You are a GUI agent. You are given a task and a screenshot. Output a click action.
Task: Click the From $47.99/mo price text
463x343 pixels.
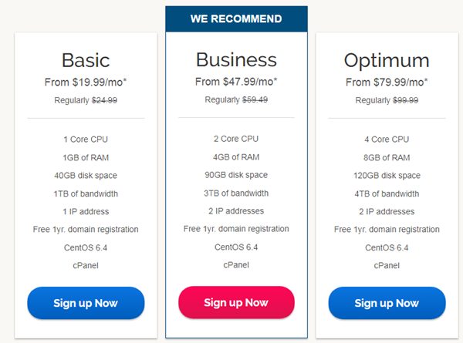click(236, 82)
